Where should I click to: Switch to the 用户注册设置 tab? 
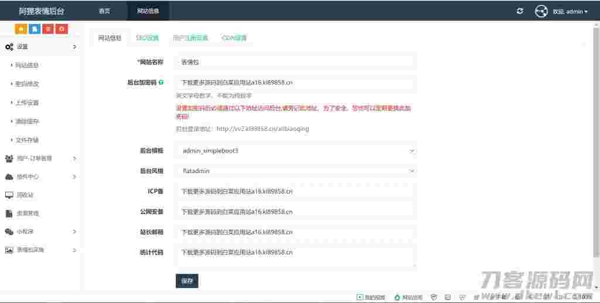190,38
